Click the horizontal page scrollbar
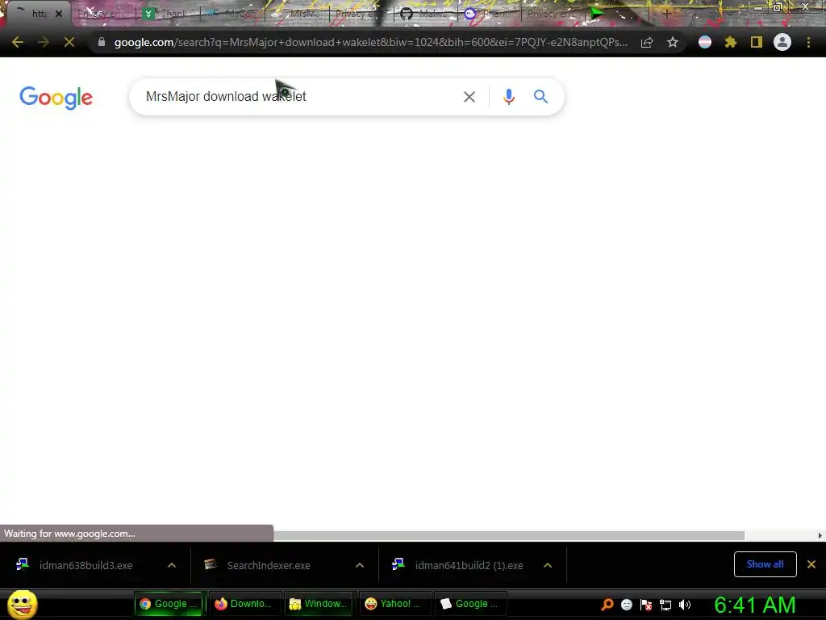Viewport: 826px width, 620px height. tap(508, 536)
